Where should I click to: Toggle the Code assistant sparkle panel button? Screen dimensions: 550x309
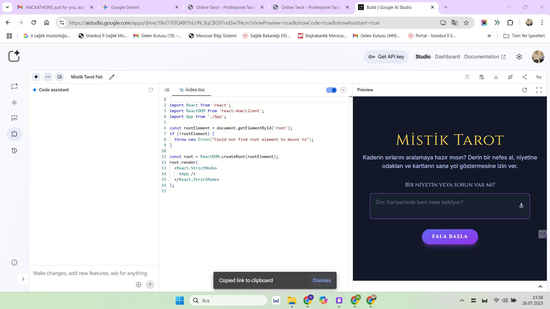click(36, 77)
